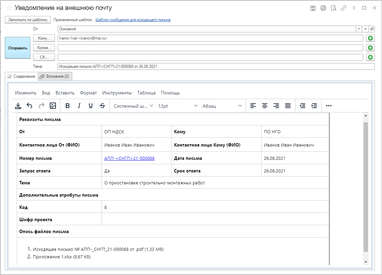
Task: Open the От field dropdown arrow
Action: click(x=359, y=29)
